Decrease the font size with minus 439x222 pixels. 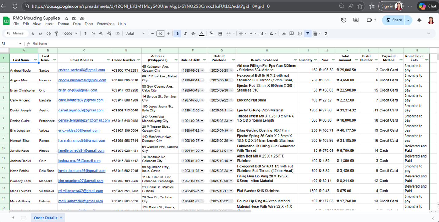coord(153,33)
